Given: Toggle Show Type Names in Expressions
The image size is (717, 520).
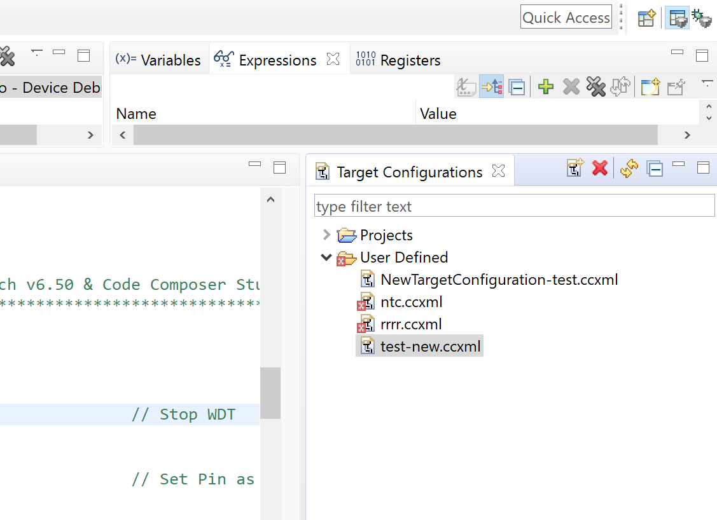Looking at the screenshot, I should (466, 87).
